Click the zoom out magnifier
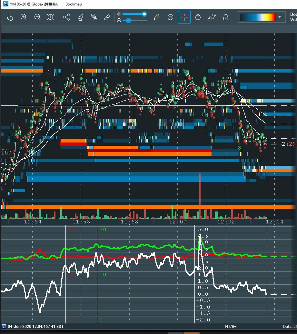Viewport: 297px width, 334px height. click(37, 17)
